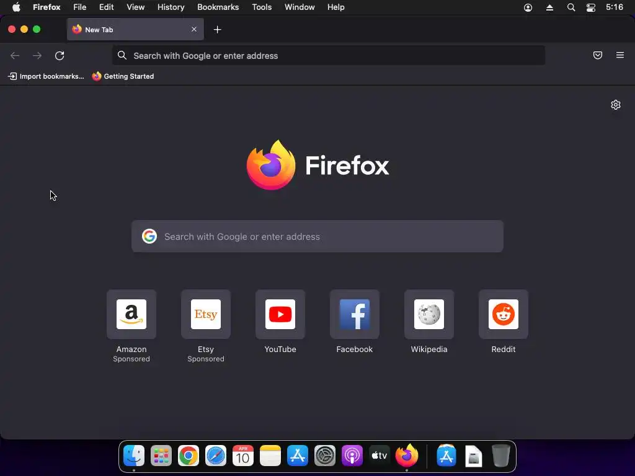Click the Forward arrow in the toolbar
This screenshot has height=476, width=635.
(37, 55)
